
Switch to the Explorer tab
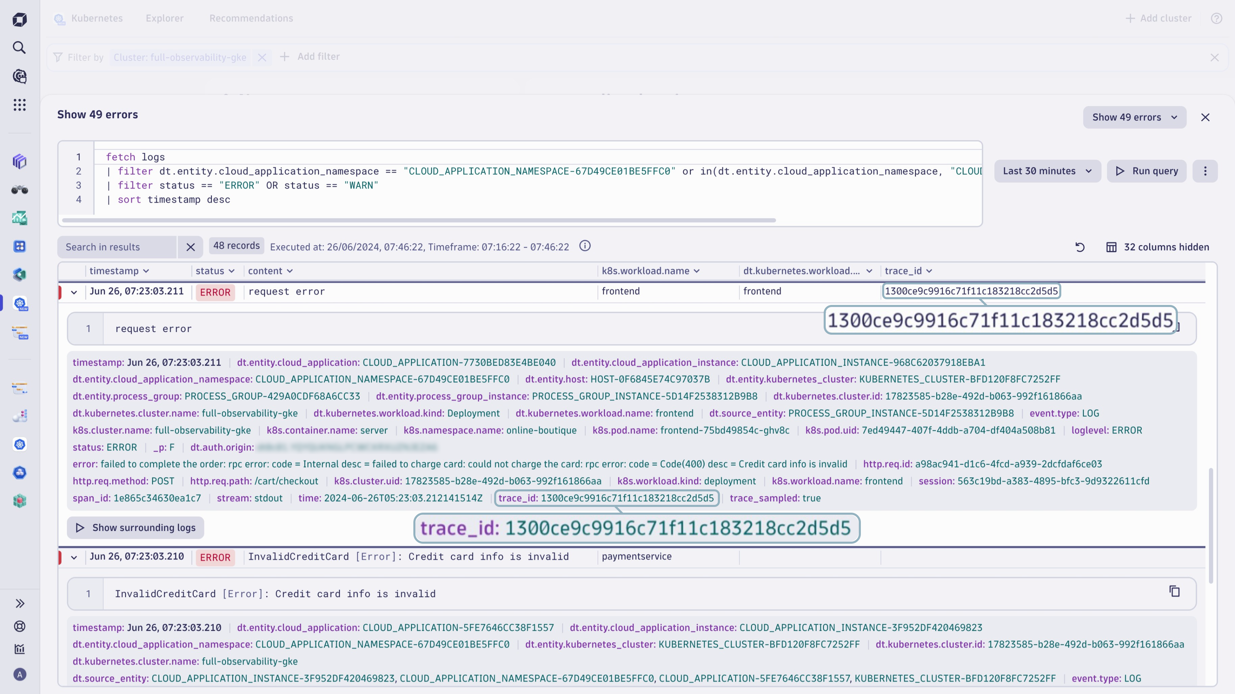coord(165,18)
